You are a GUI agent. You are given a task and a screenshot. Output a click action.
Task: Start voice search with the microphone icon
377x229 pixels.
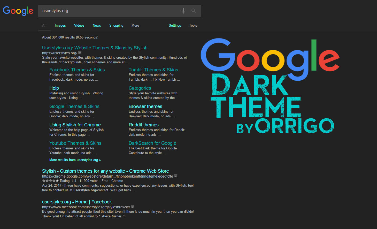[x=183, y=11]
